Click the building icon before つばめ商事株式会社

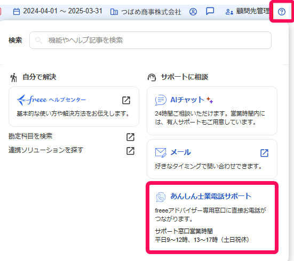(x=114, y=12)
